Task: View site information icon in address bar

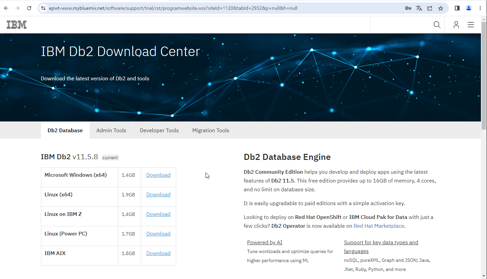Action: click(43, 8)
